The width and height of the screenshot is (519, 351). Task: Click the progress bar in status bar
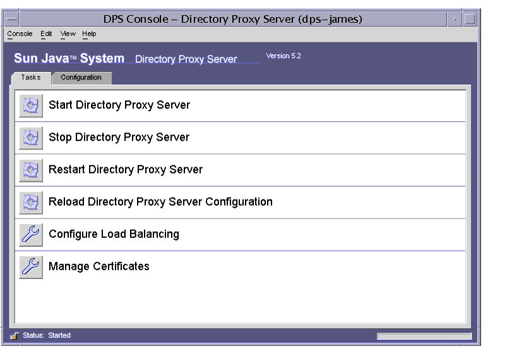click(424, 336)
